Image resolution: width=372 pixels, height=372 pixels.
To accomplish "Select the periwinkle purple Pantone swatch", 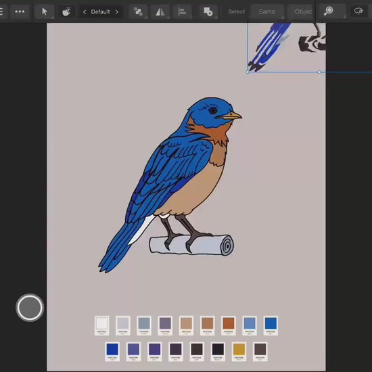I will pos(133,352).
